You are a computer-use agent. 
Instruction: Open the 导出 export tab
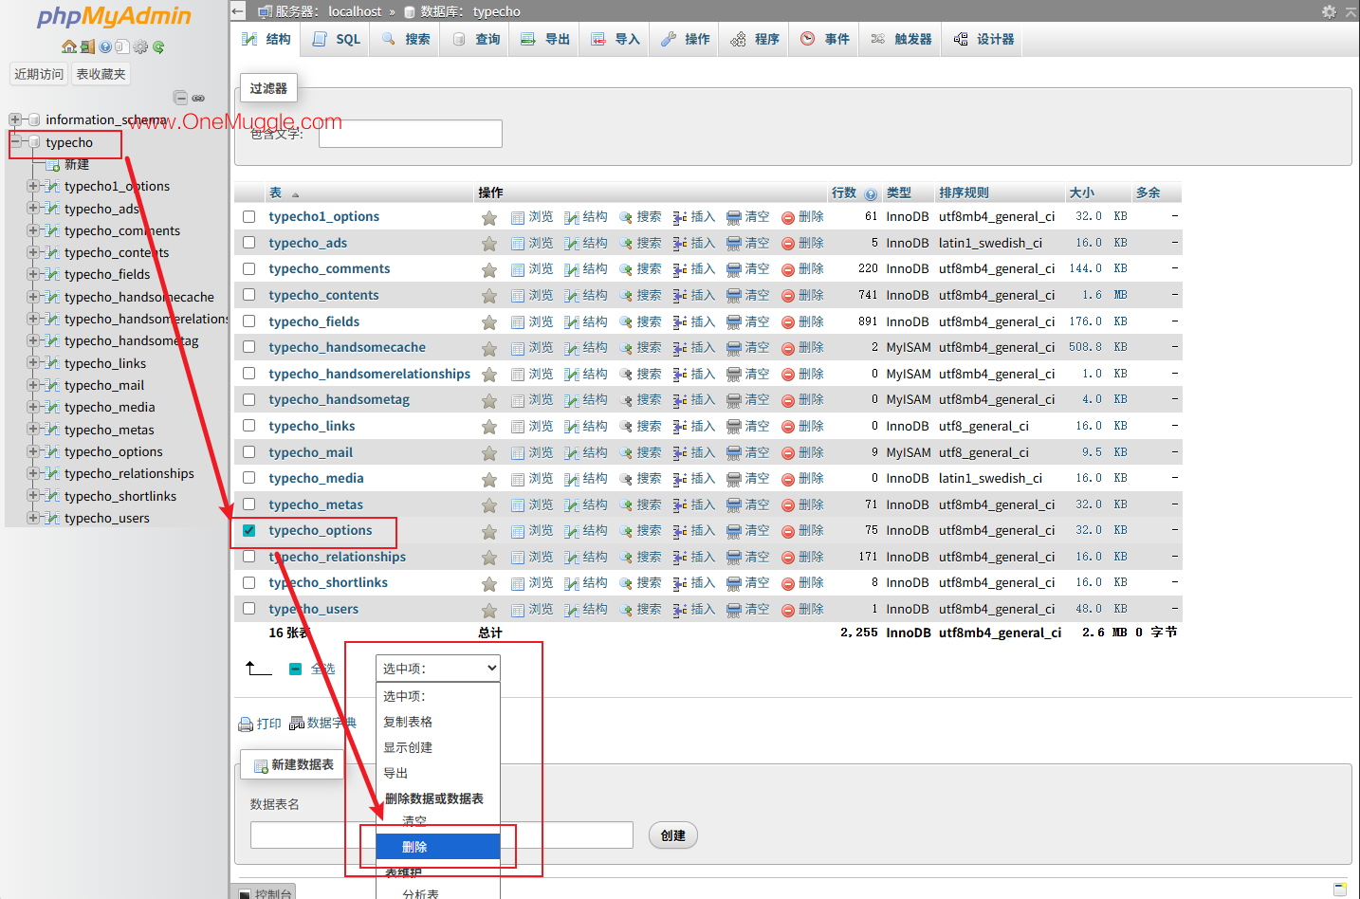[545, 39]
